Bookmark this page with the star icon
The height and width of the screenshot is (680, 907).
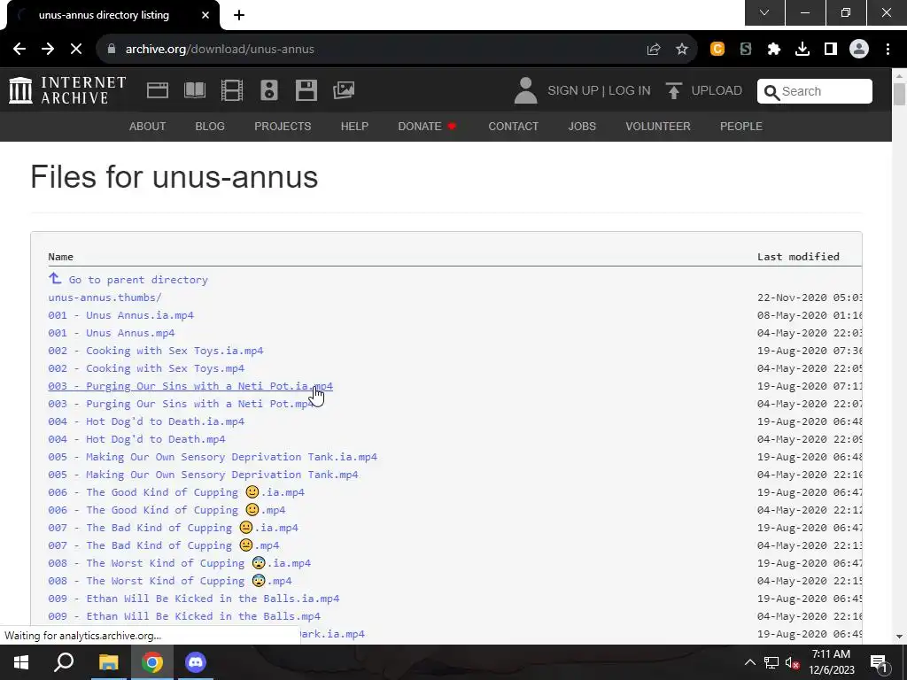click(x=682, y=50)
